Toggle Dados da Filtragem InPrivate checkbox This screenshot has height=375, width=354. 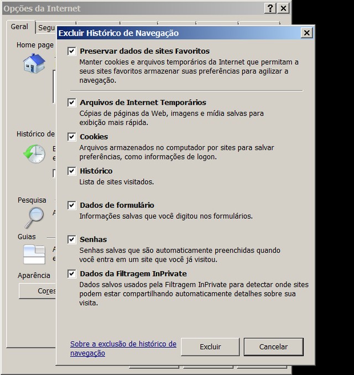(x=72, y=274)
